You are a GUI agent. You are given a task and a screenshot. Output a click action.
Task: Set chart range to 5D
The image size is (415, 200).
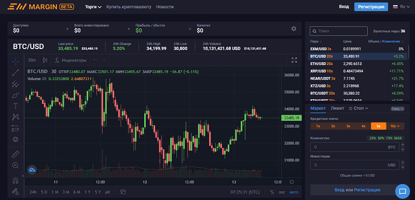[44, 192]
